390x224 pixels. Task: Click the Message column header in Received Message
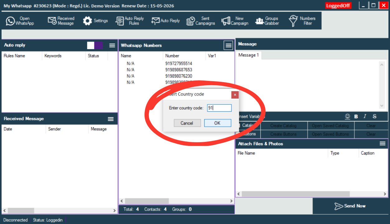[103, 129]
